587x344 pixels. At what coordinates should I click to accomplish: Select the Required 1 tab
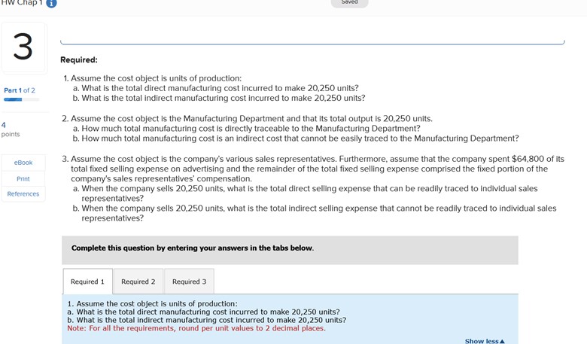(87, 282)
